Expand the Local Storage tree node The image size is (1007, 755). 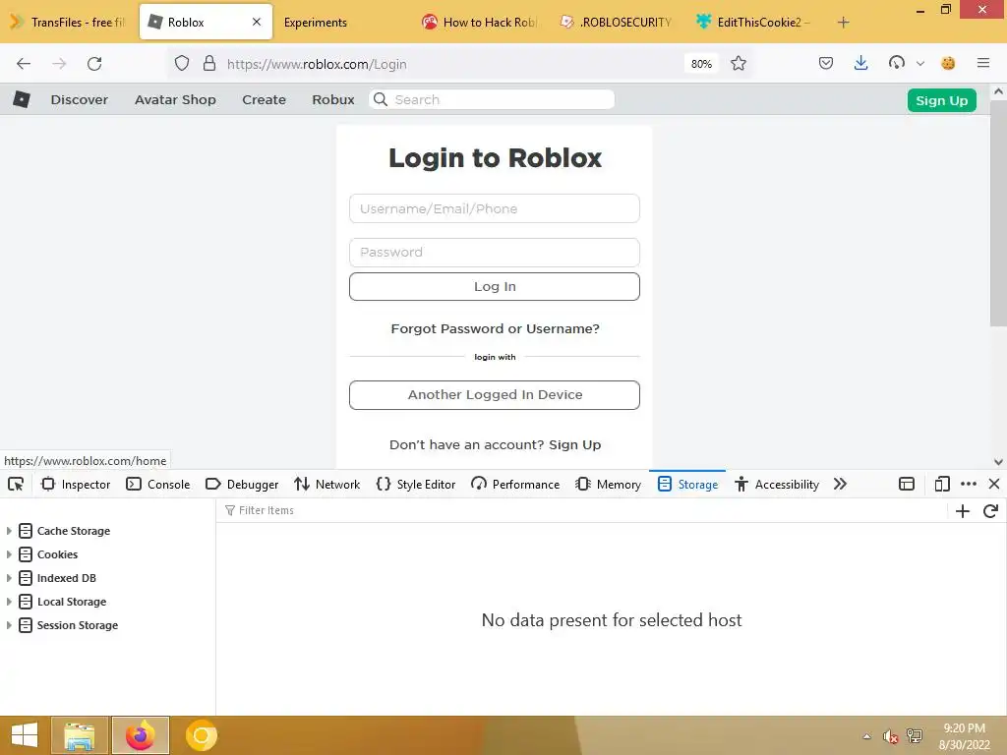tap(9, 602)
